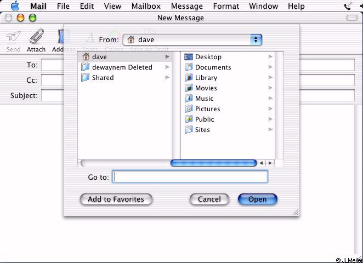The height and width of the screenshot is (263, 363).
Task: Expand the Public row arrow
Action: (270, 119)
